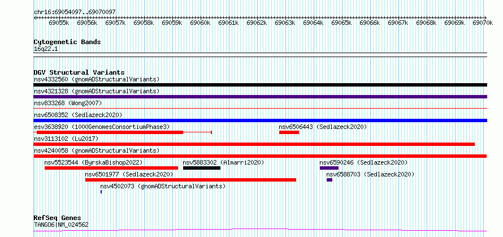Select the blue nsv6508352 variant bar

tap(260, 120)
